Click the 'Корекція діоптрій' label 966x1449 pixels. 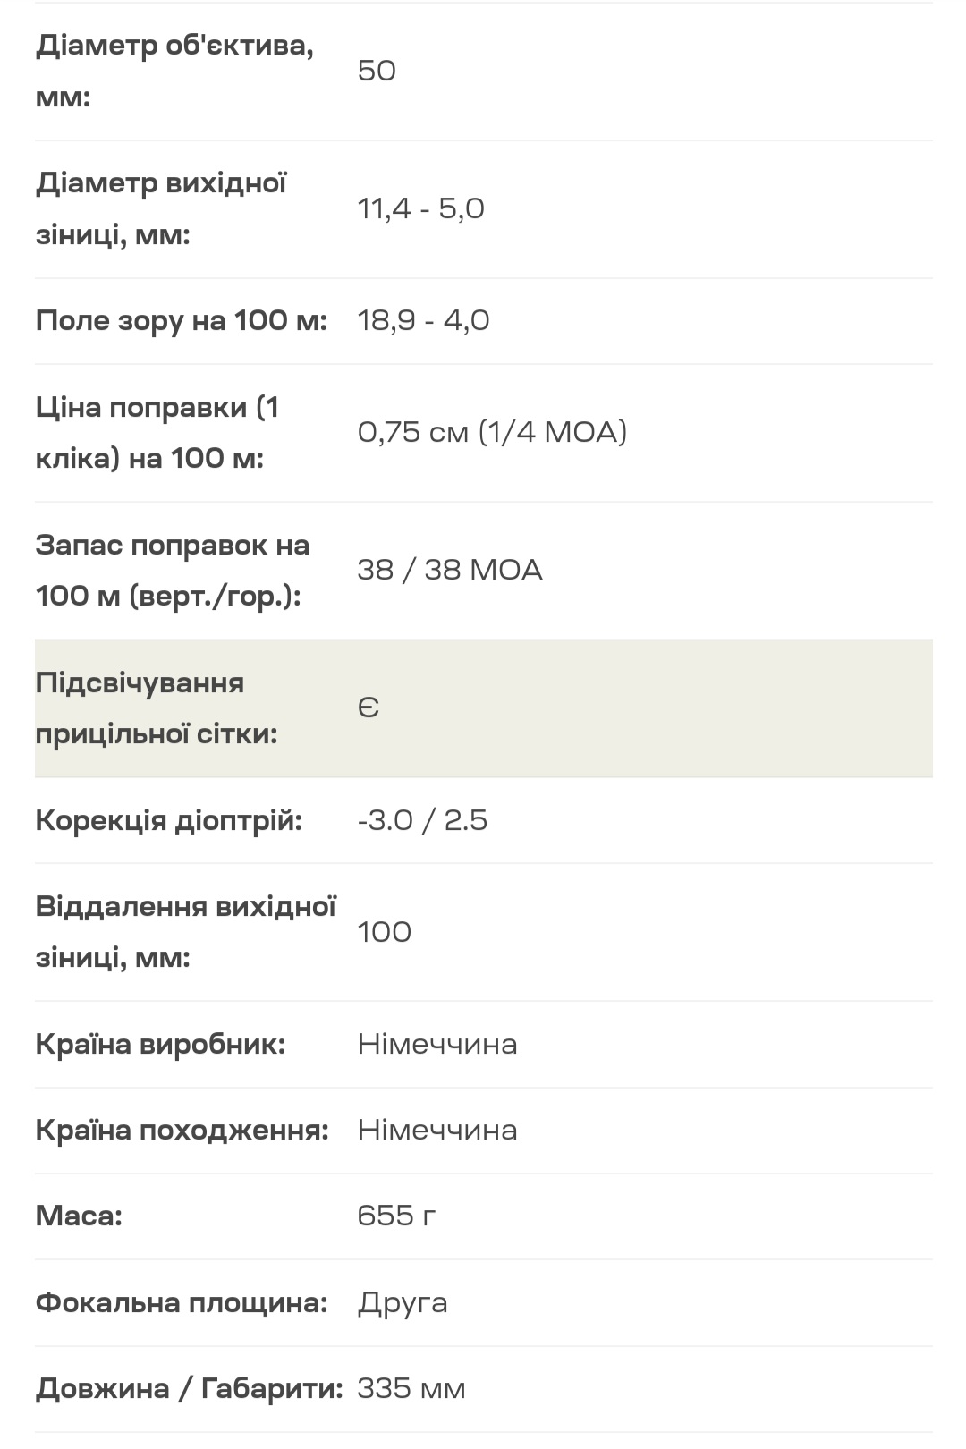(x=169, y=820)
